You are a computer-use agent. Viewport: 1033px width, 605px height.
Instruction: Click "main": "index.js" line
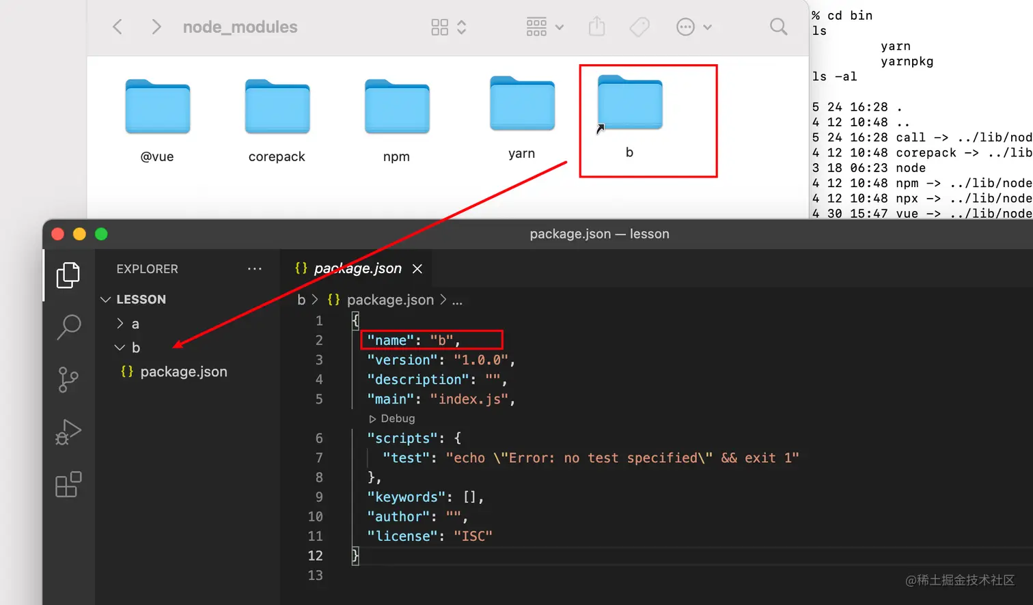441,399
